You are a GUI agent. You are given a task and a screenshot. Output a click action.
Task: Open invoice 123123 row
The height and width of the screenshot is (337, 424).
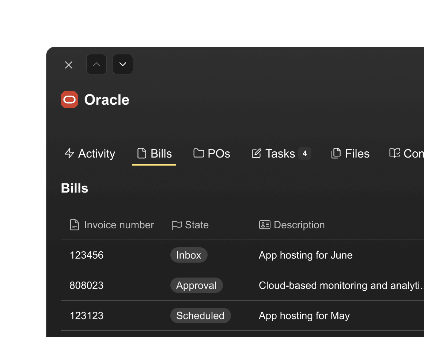[x=242, y=315]
